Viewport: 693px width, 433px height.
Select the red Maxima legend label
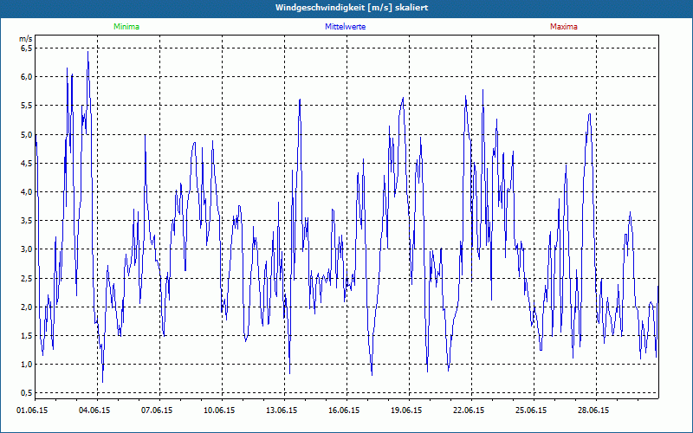click(564, 27)
